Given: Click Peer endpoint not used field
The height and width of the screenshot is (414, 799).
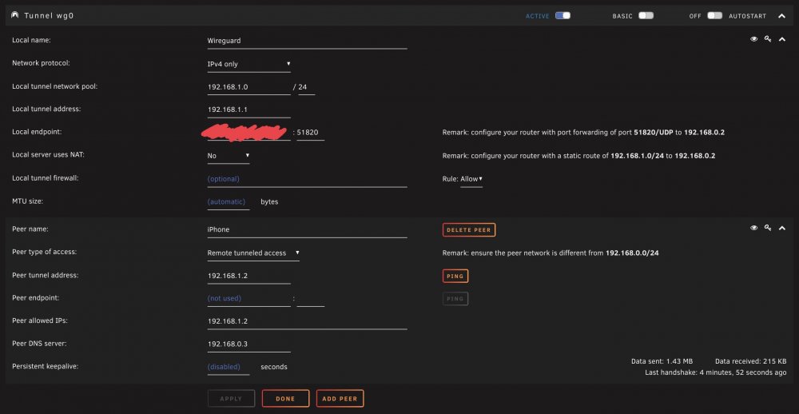Looking at the screenshot, I should point(248,298).
